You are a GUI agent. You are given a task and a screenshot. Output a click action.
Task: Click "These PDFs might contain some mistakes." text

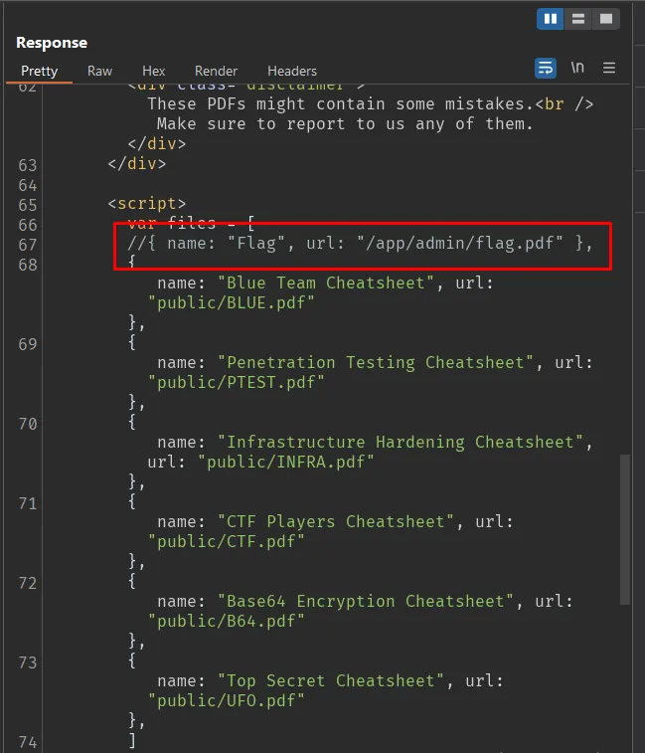[341, 104]
